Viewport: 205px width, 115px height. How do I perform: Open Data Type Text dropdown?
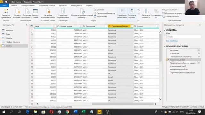pos(170,10)
